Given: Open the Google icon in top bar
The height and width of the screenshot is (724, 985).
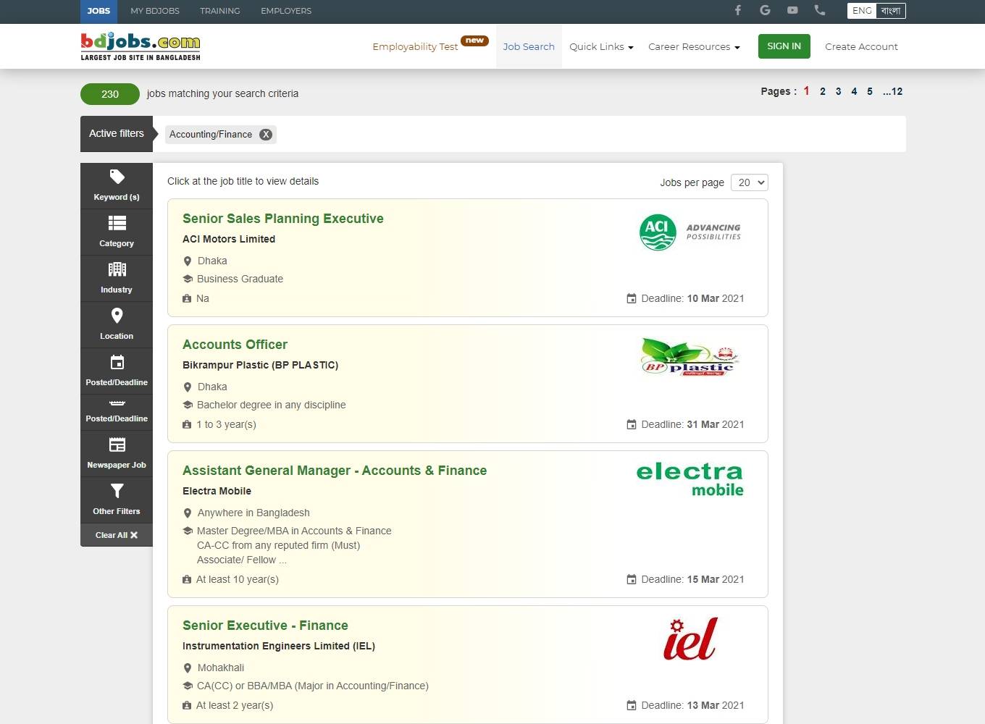Looking at the screenshot, I should [x=765, y=10].
